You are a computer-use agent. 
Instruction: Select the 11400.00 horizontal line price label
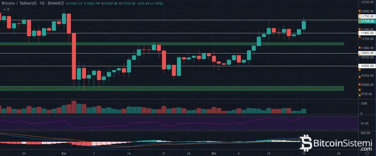(367, 33)
